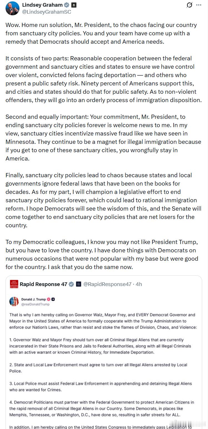Open the @LindseyGrahamSC handle link
The height and width of the screenshot is (429, 208).
click(x=47, y=12)
